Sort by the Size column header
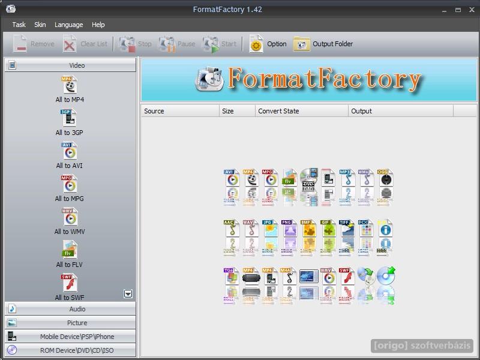The width and height of the screenshot is (480, 360). (x=237, y=111)
